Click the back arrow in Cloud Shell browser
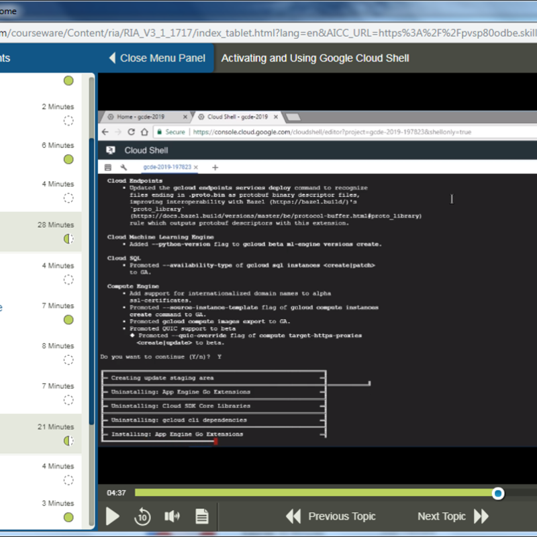Image resolution: width=537 pixels, height=537 pixels. pos(105,132)
